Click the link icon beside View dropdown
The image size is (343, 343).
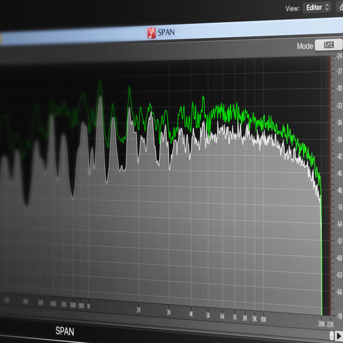coord(340,8)
